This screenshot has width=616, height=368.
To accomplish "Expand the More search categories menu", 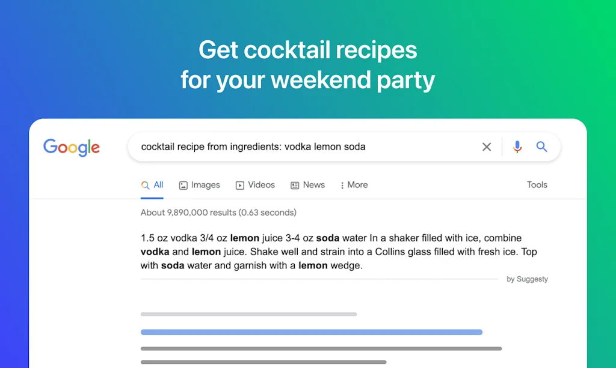I will pos(357,185).
